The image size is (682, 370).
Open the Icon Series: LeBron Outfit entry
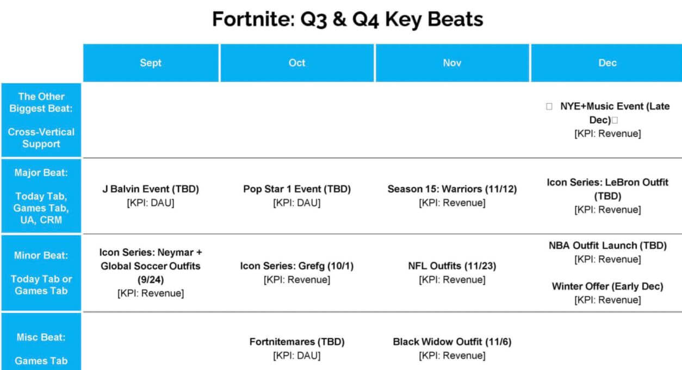[607, 189]
